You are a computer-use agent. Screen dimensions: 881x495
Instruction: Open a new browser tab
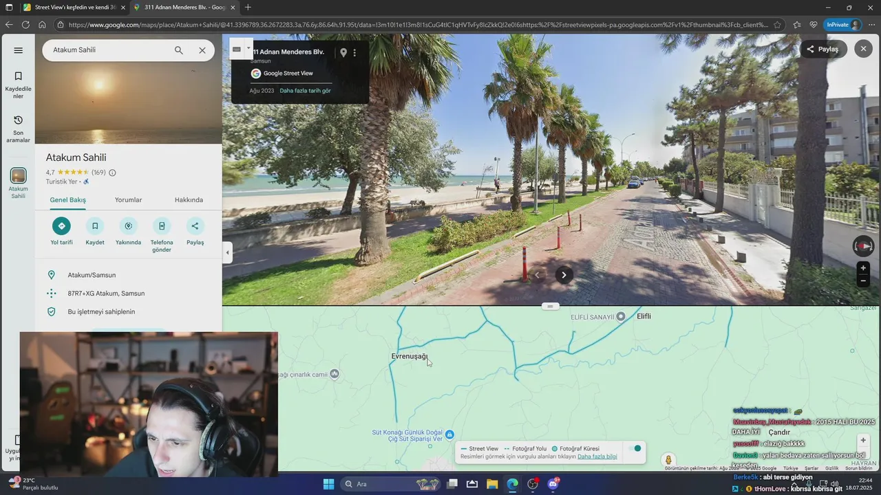coord(248,7)
